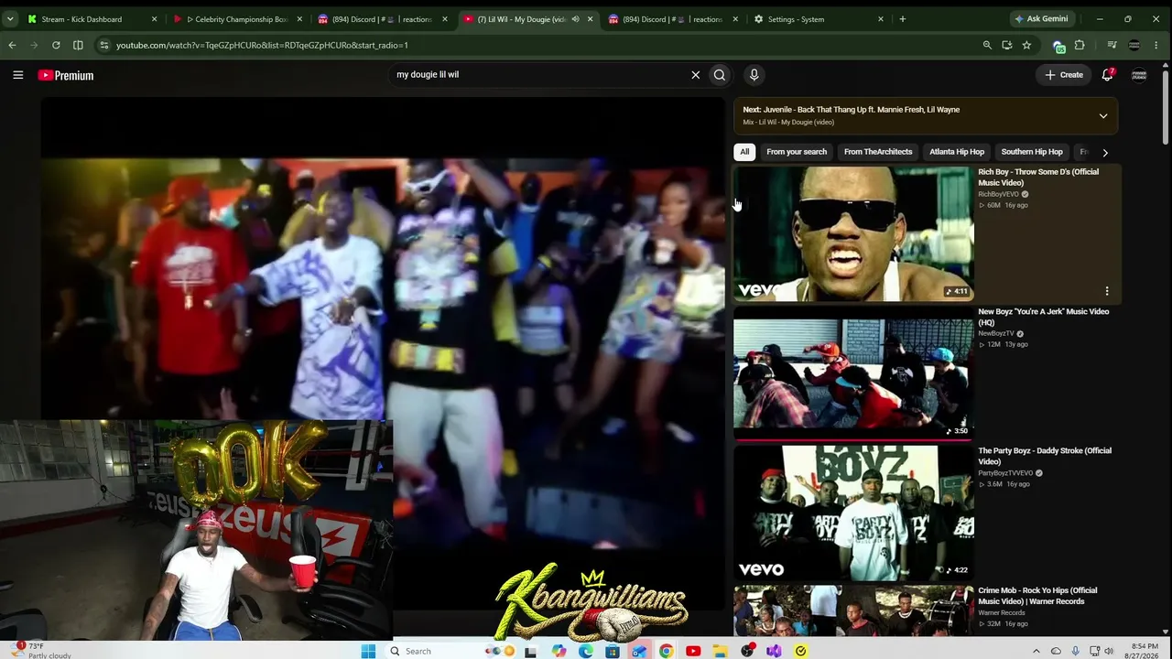
Task: Select the From your search chip
Action: (797, 152)
